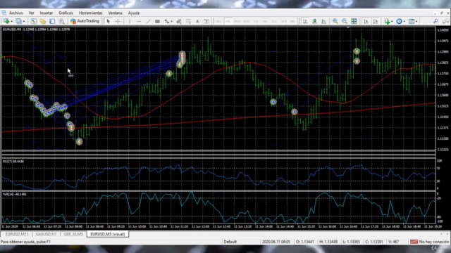Expand the Templates dropdown arrow
The image size is (451, 253).
click(x=416, y=21)
